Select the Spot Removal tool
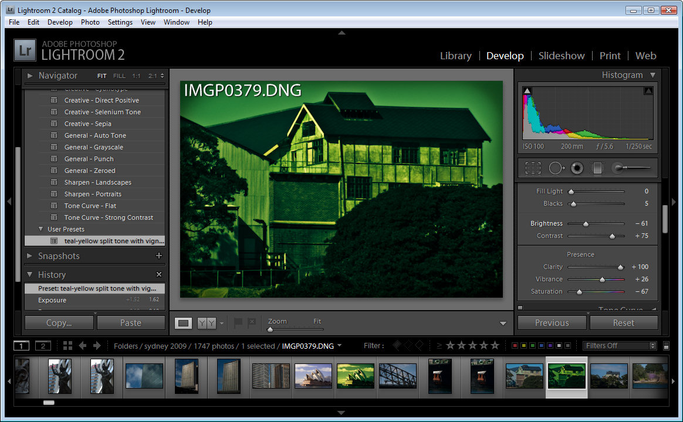 [556, 168]
